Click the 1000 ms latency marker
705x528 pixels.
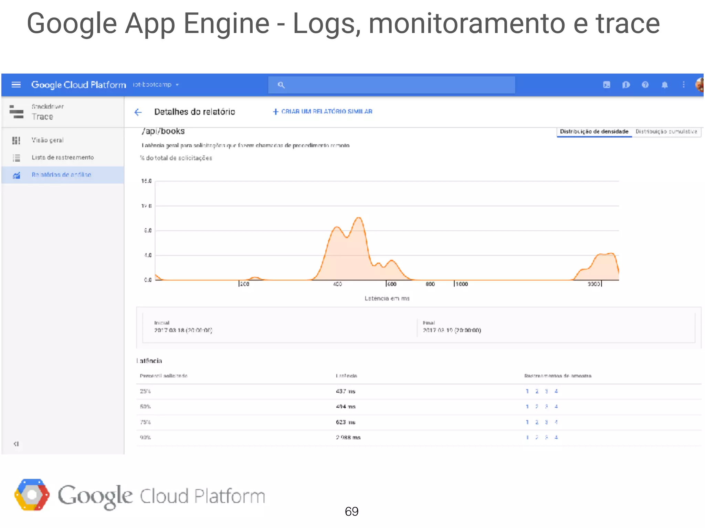(461, 284)
